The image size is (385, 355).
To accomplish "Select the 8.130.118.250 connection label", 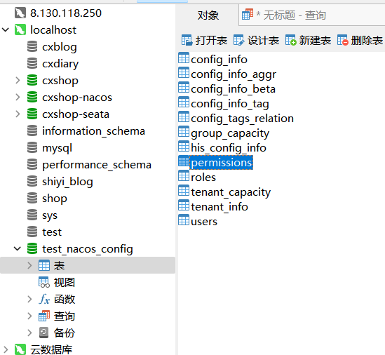I will tap(66, 13).
